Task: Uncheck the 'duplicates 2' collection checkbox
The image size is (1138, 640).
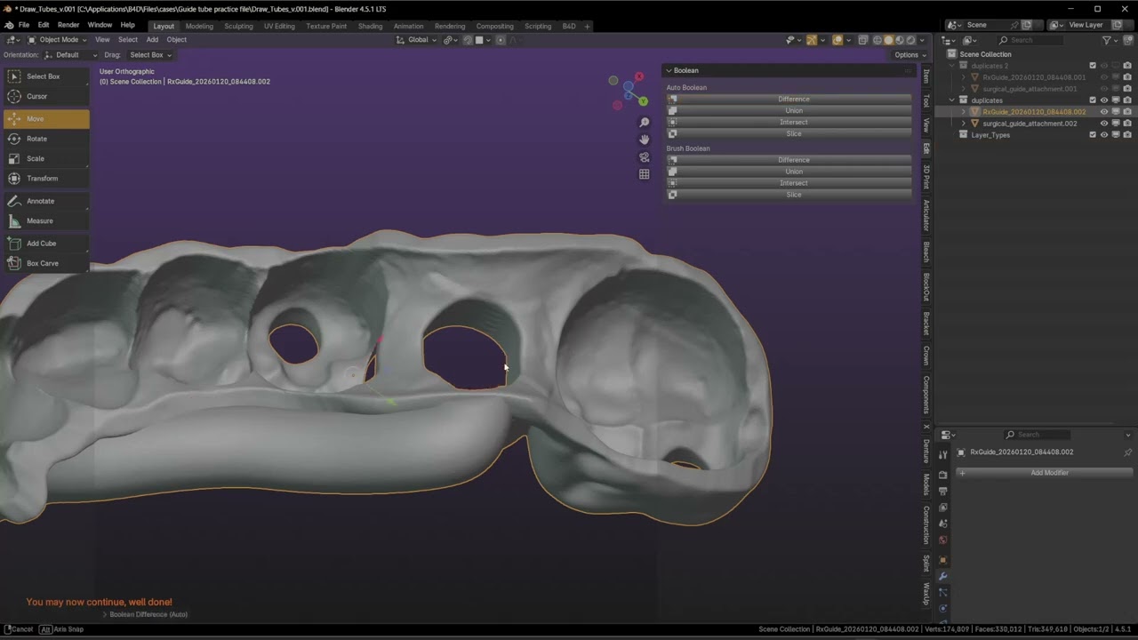Action: 1093,66
